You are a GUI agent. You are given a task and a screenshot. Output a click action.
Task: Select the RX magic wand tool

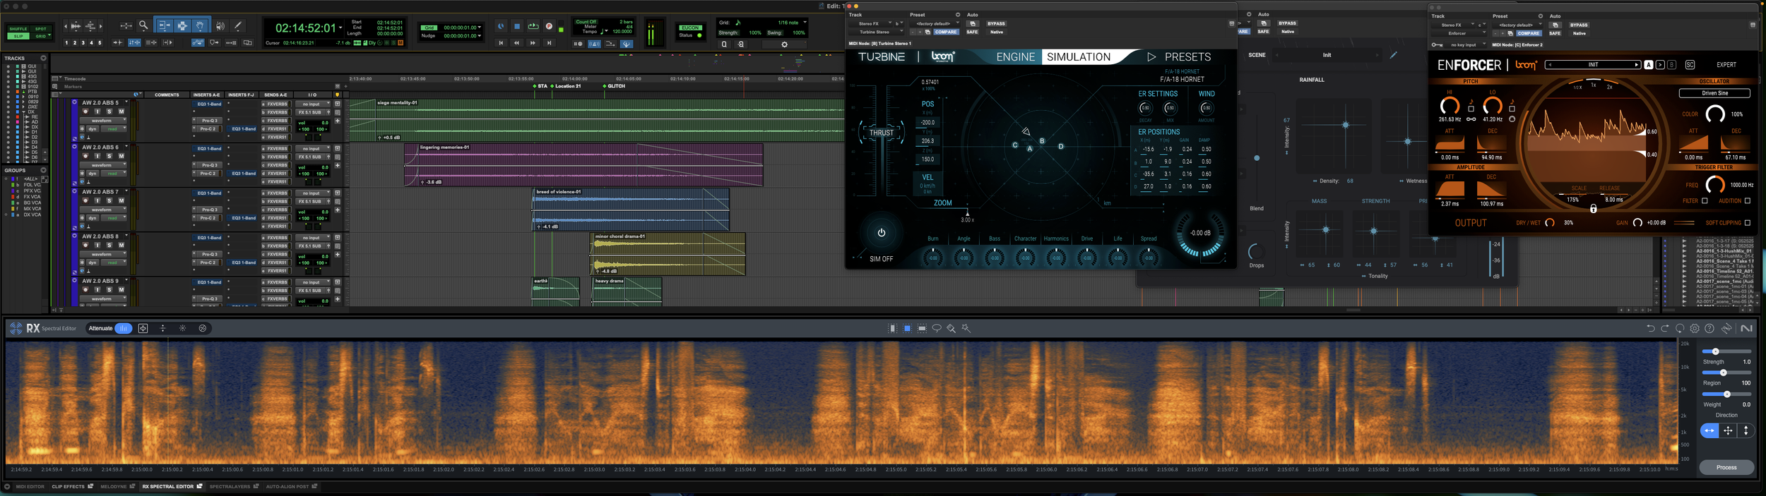click(966, 328)
